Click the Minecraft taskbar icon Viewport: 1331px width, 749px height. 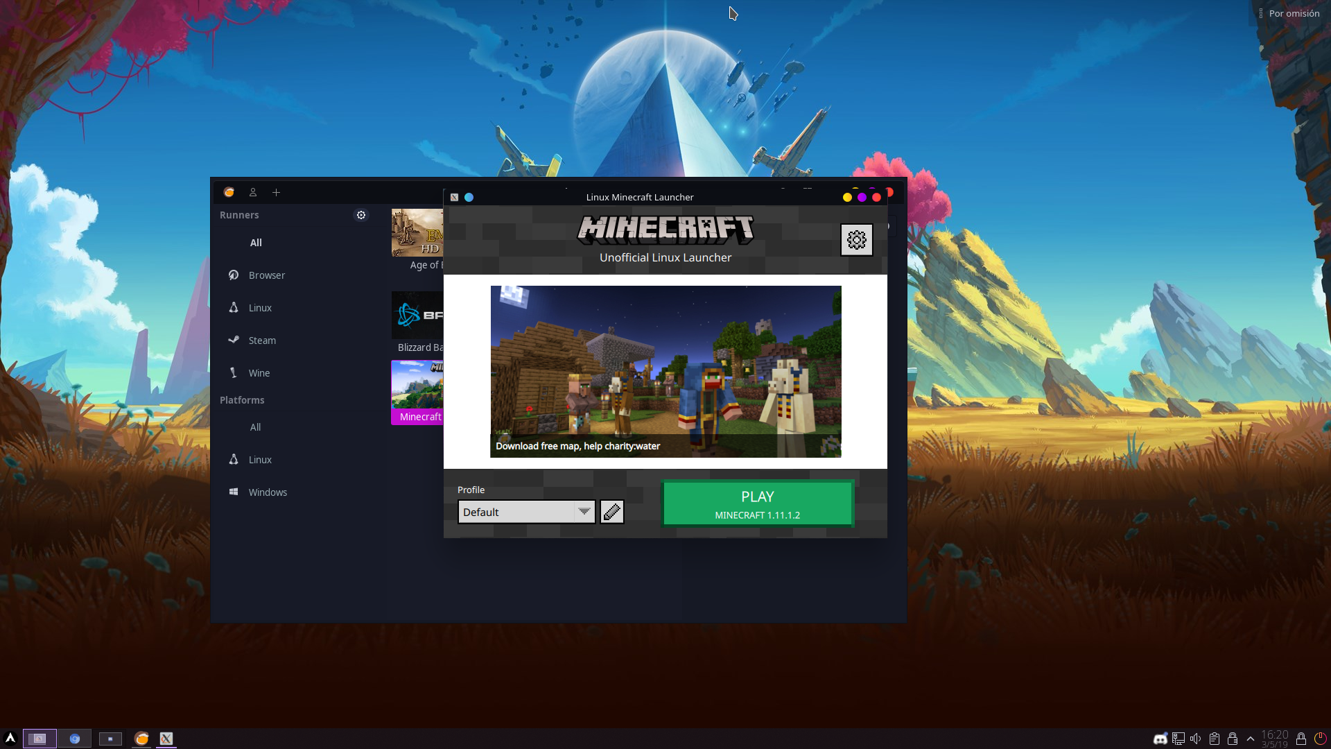pos(166,738)
